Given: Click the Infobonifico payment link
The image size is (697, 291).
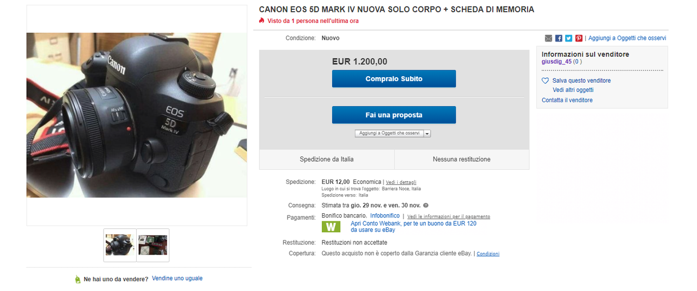Looking at the screenshot, I should 385,216.
